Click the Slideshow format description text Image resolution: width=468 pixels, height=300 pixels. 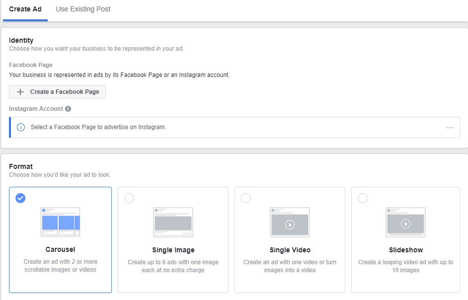point(406,266)
